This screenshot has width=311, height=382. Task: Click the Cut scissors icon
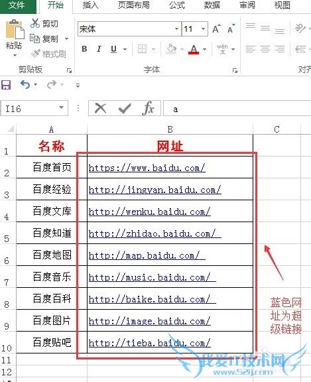click(35, 23)
